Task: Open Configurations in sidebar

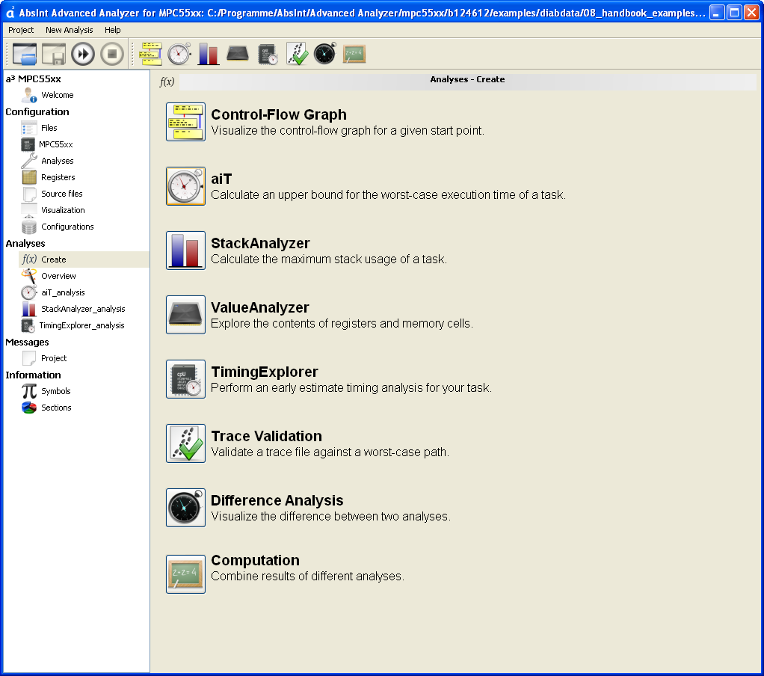Action: click(x=67, y=227)
